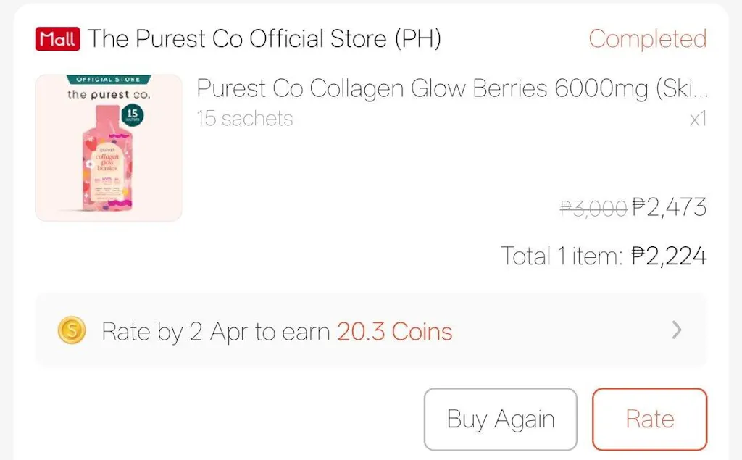This screenshot has height=460, width=742.
Task: Click the Completed order status
Action: (x=647, y=39)
